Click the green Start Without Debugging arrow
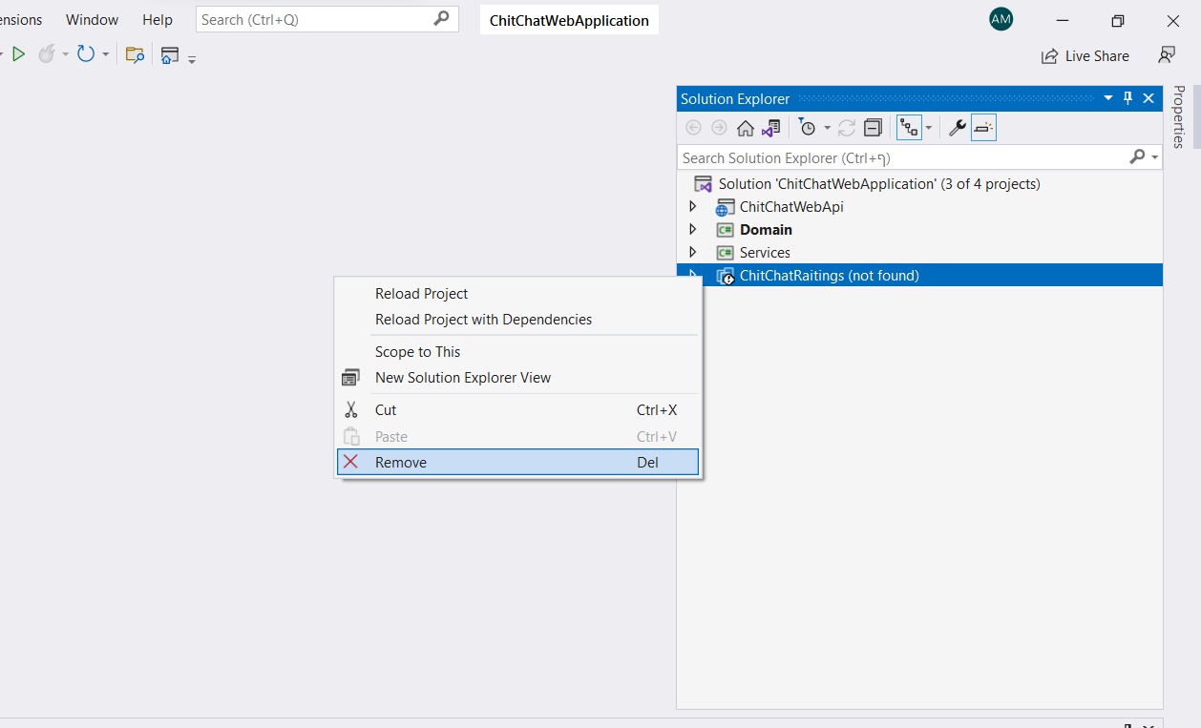This screenshot has height=728, width=1201. pos(18,55)
